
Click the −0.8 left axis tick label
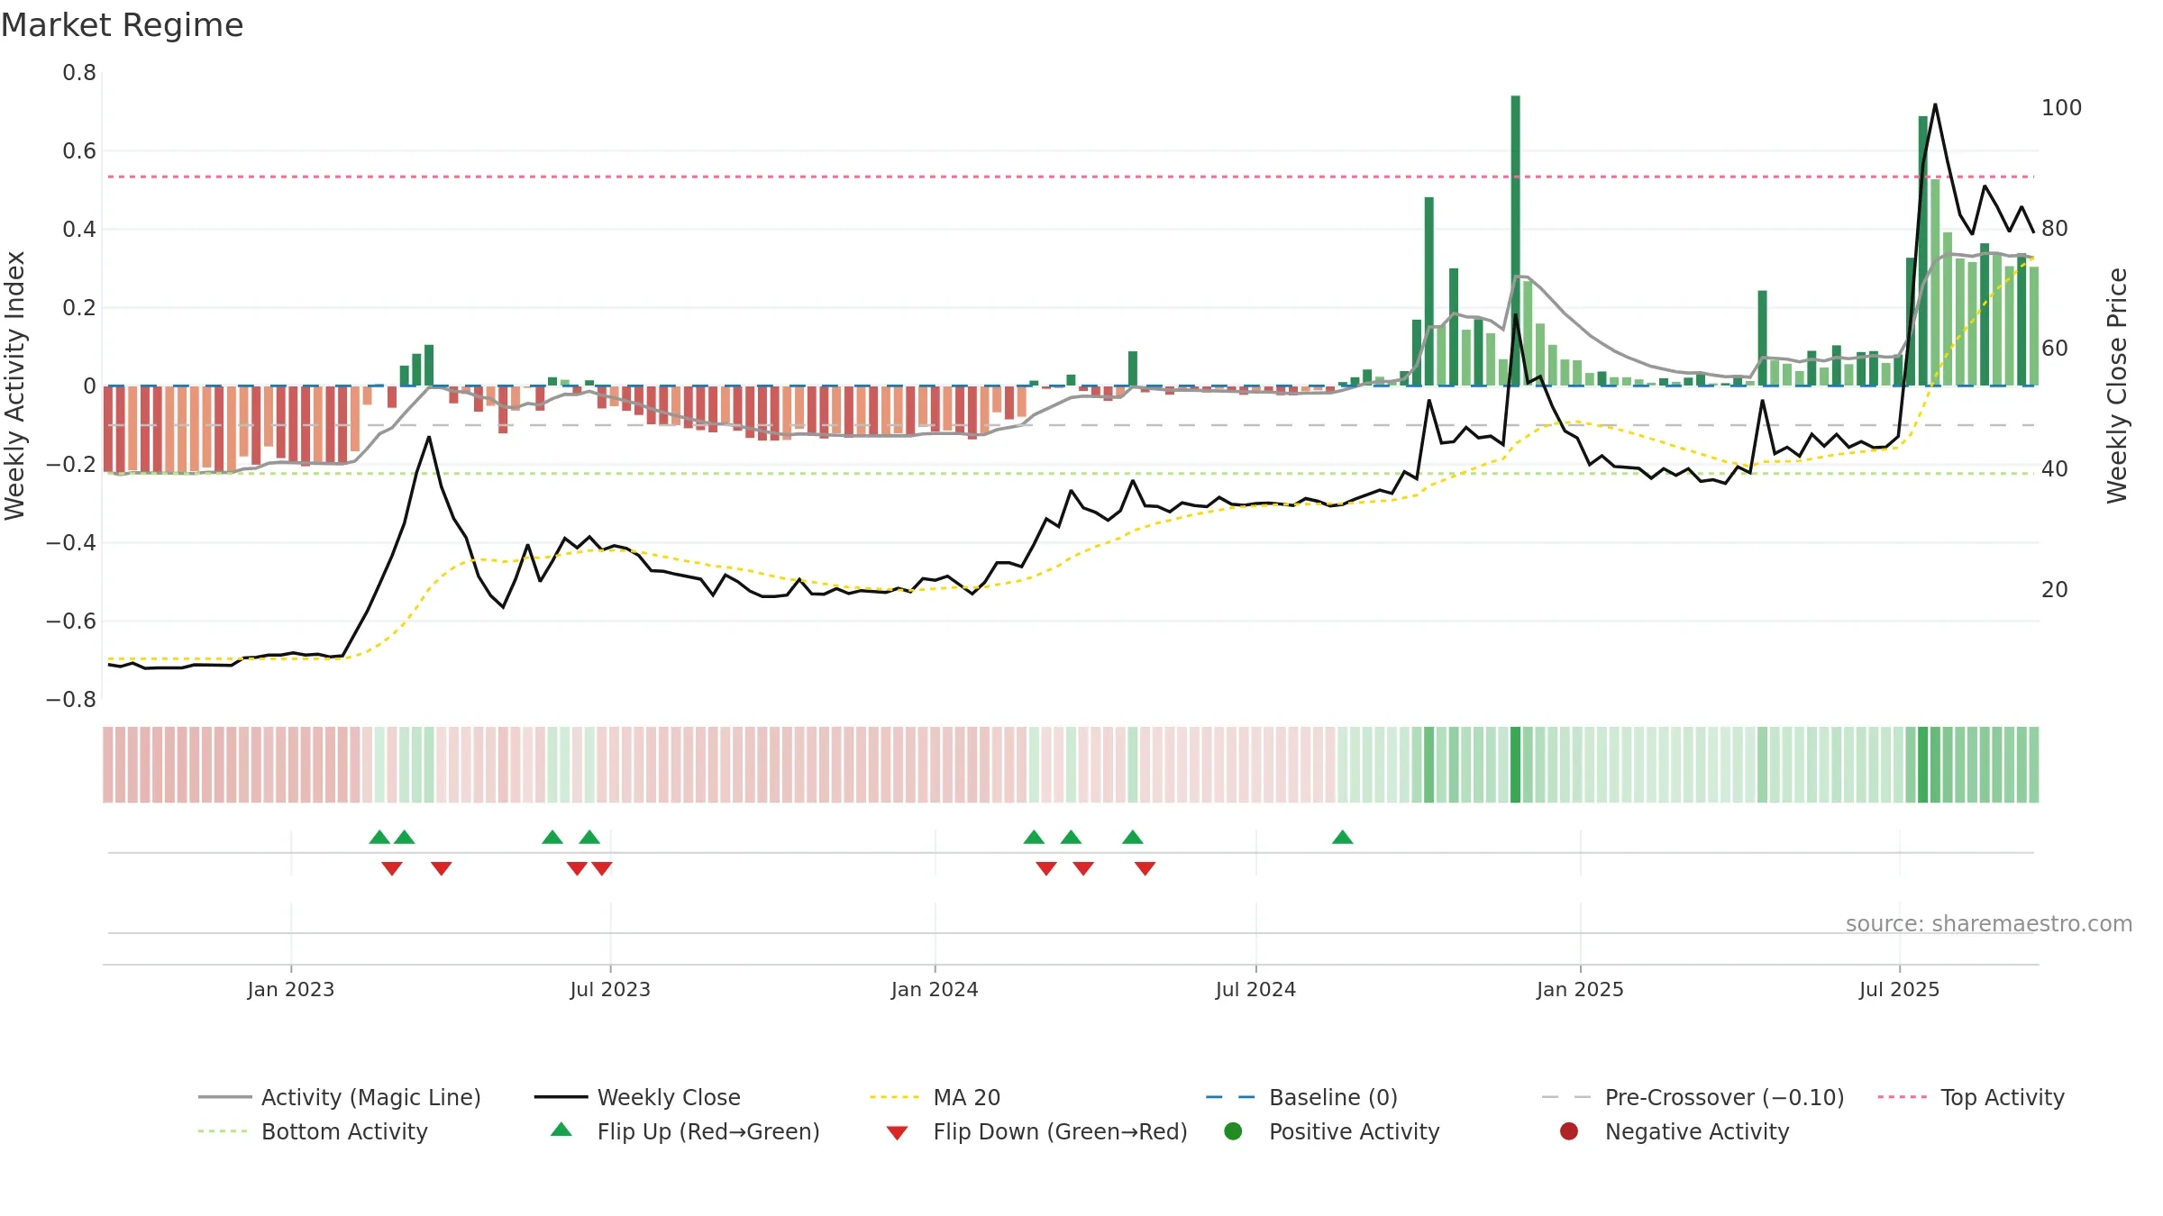pyautogui.click(x=71, y=700)
